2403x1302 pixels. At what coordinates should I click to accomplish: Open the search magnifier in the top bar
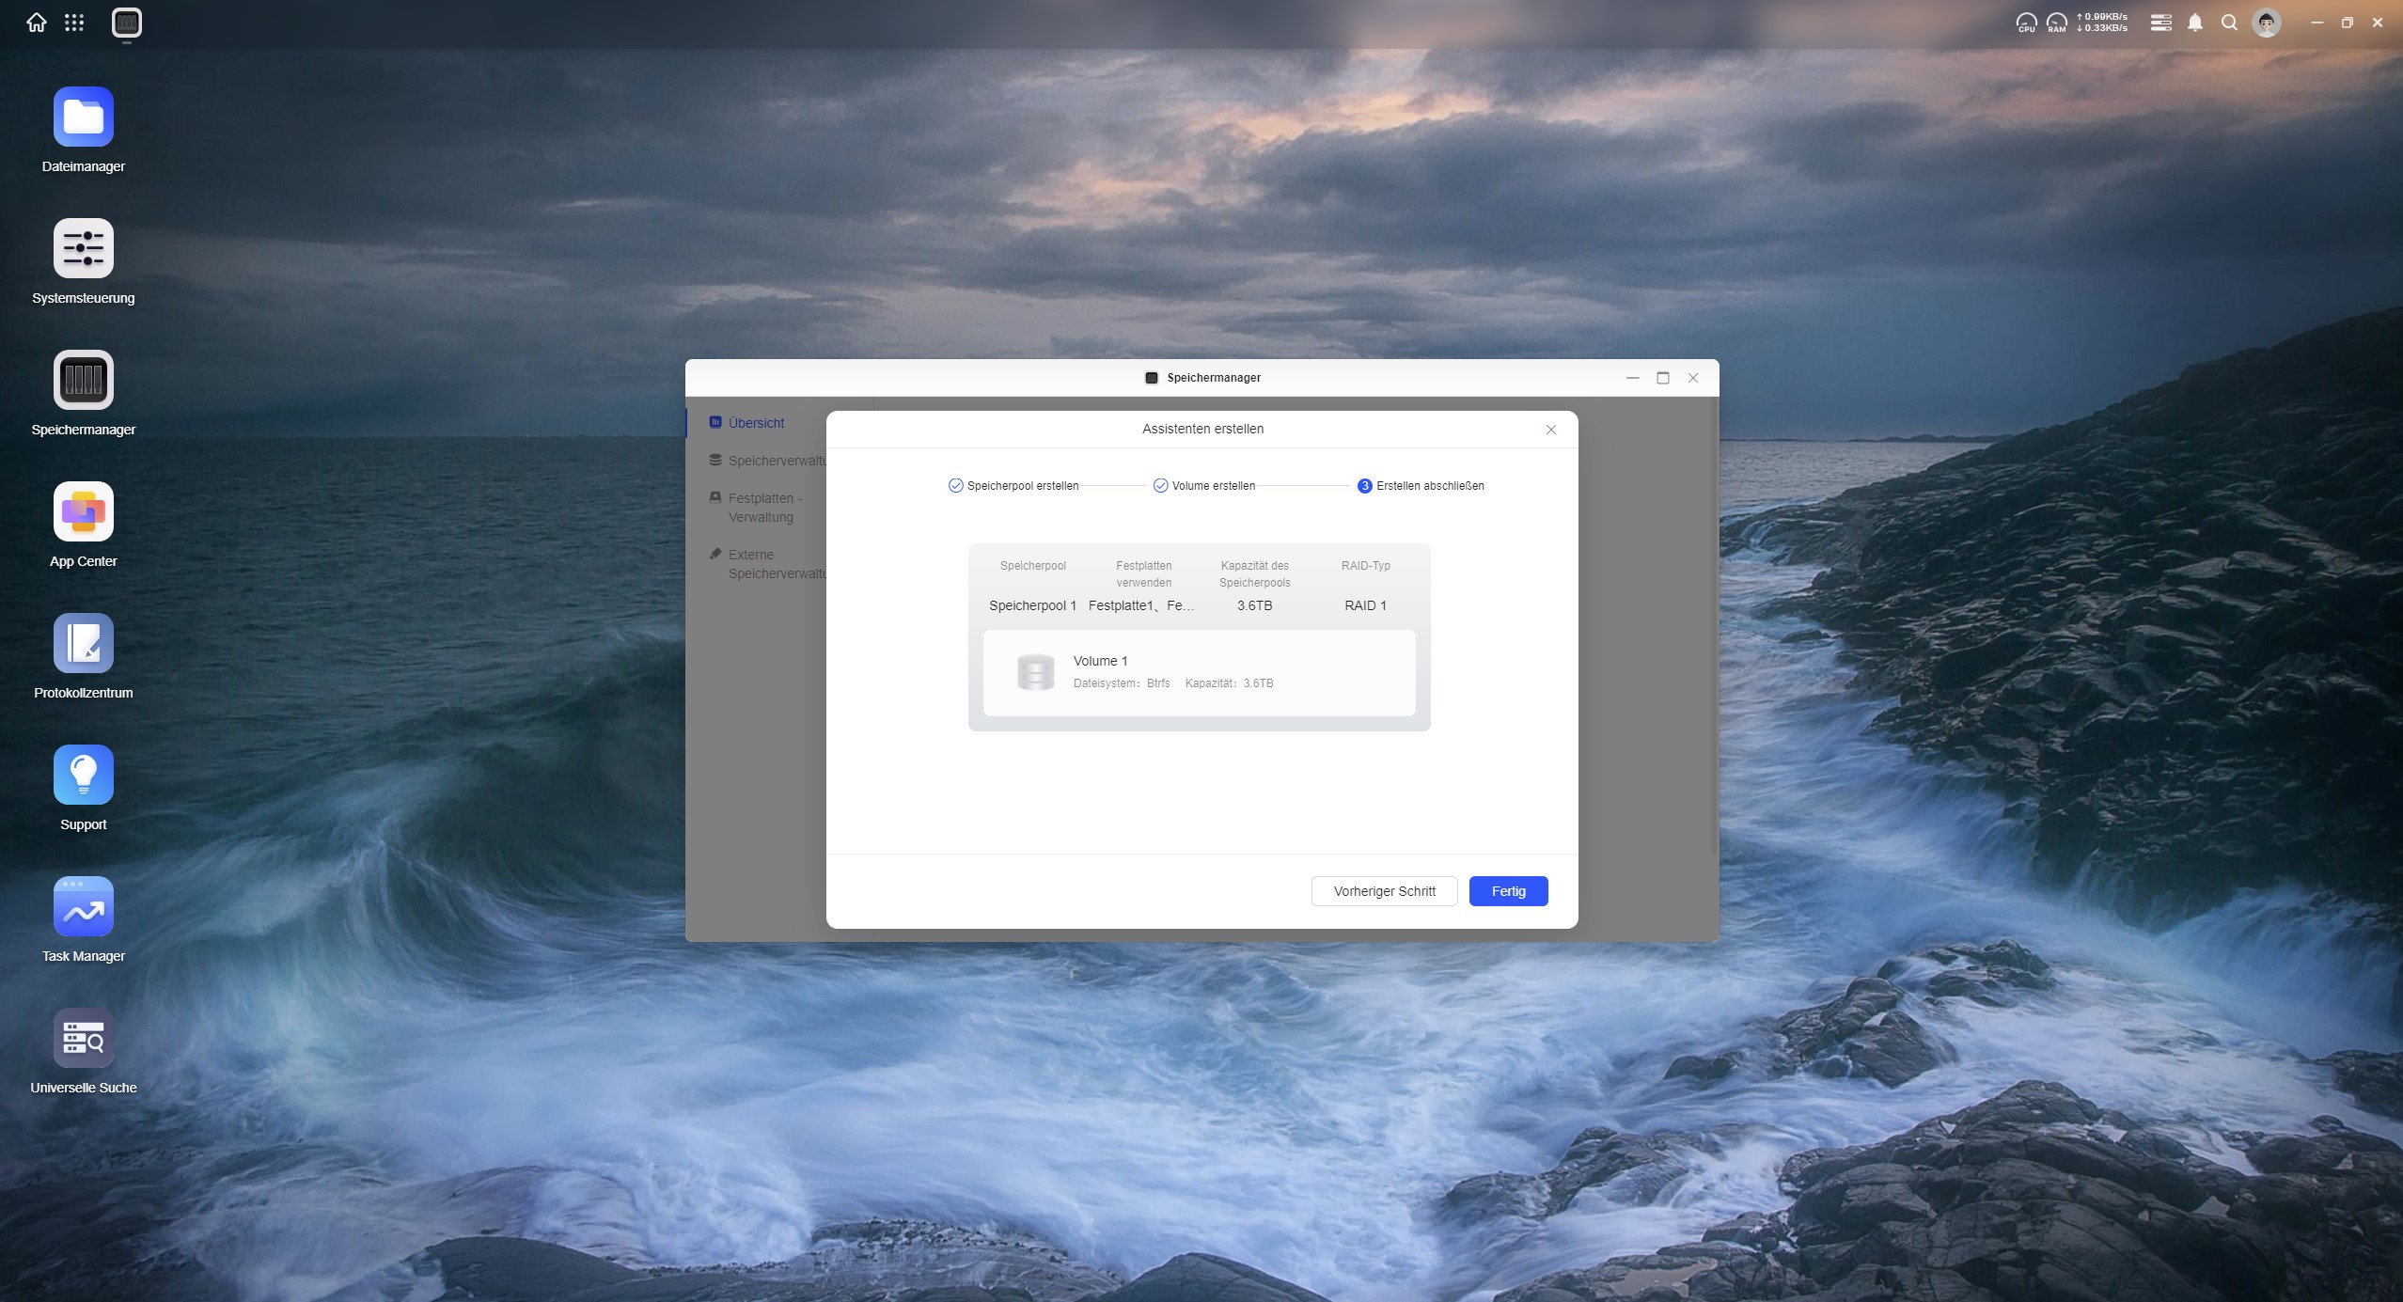(2229, 23)
